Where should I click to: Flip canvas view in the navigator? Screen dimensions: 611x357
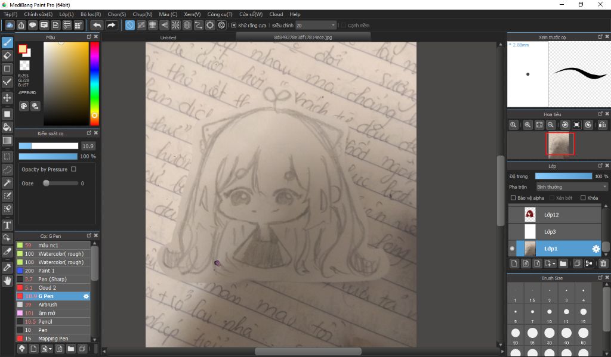click(603, 125)
